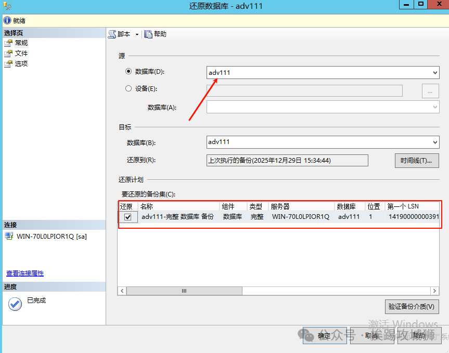Image resolution: width=449 pixels, height=353 pixels.
Task: Click the 帮助 help icon in toolbar
Action: [148, 34]
